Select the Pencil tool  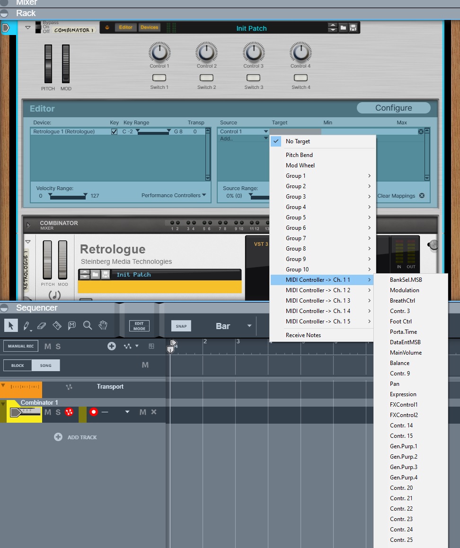click(26, 326)
